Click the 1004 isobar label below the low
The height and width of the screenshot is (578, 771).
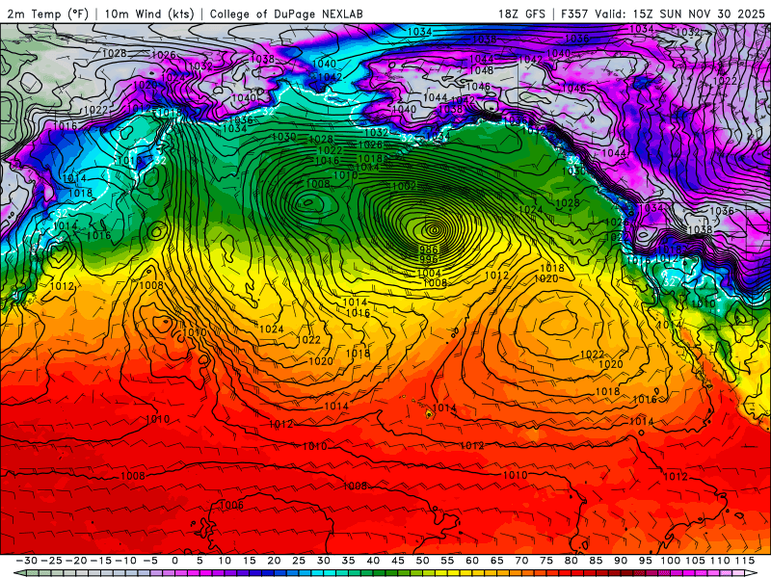(x=429, y=273)
